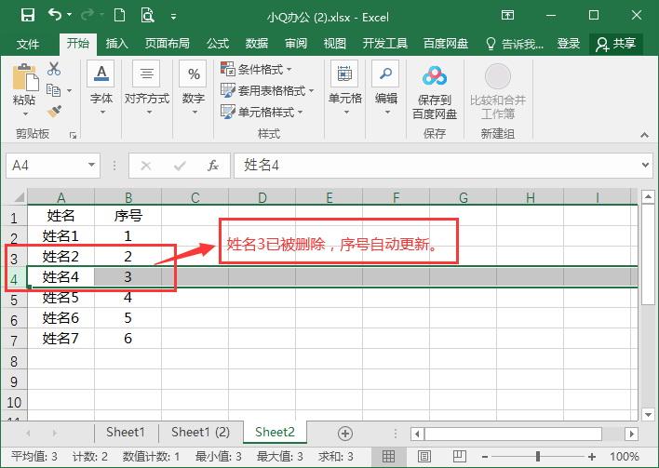This screenshot has width=659, height=468.
Task: Switch to the Sheet1 (2) tab
Action: 200,432
